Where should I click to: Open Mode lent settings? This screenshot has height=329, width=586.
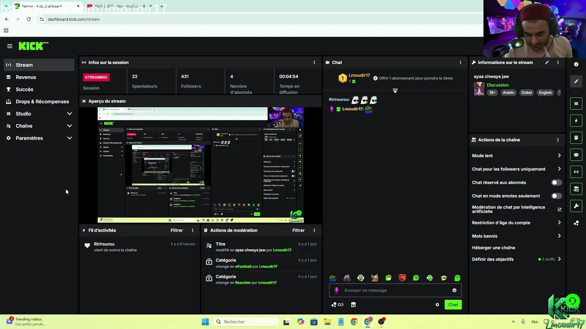[x=516, y=156]
